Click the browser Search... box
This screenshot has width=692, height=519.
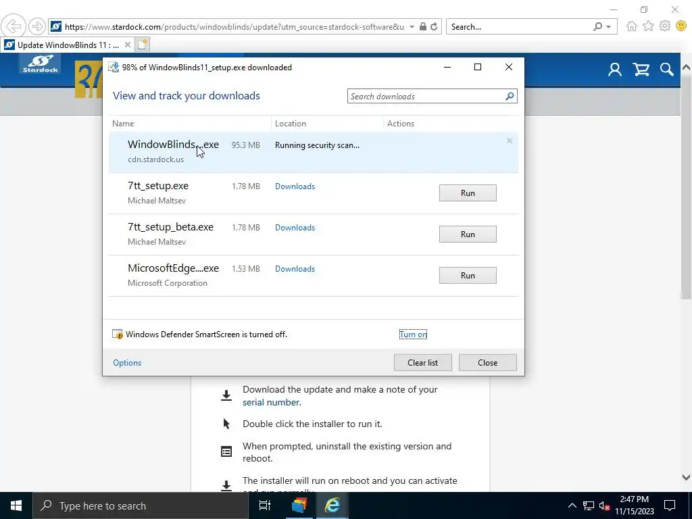(518, 26)
